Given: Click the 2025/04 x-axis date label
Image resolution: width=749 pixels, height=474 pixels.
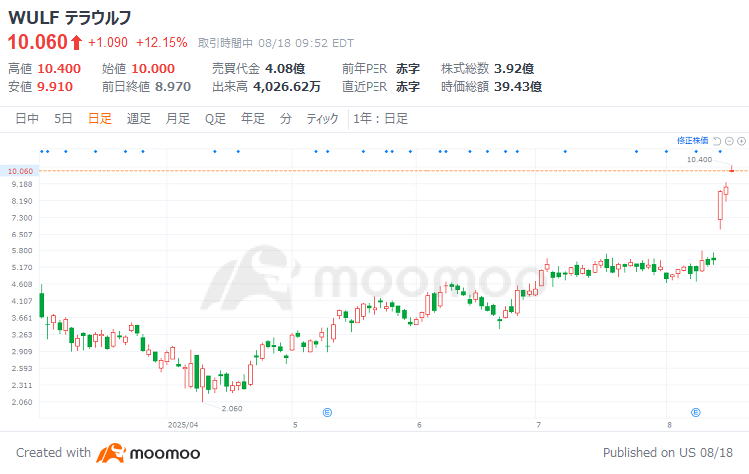Looking at the screenshot, I should 183,425.
